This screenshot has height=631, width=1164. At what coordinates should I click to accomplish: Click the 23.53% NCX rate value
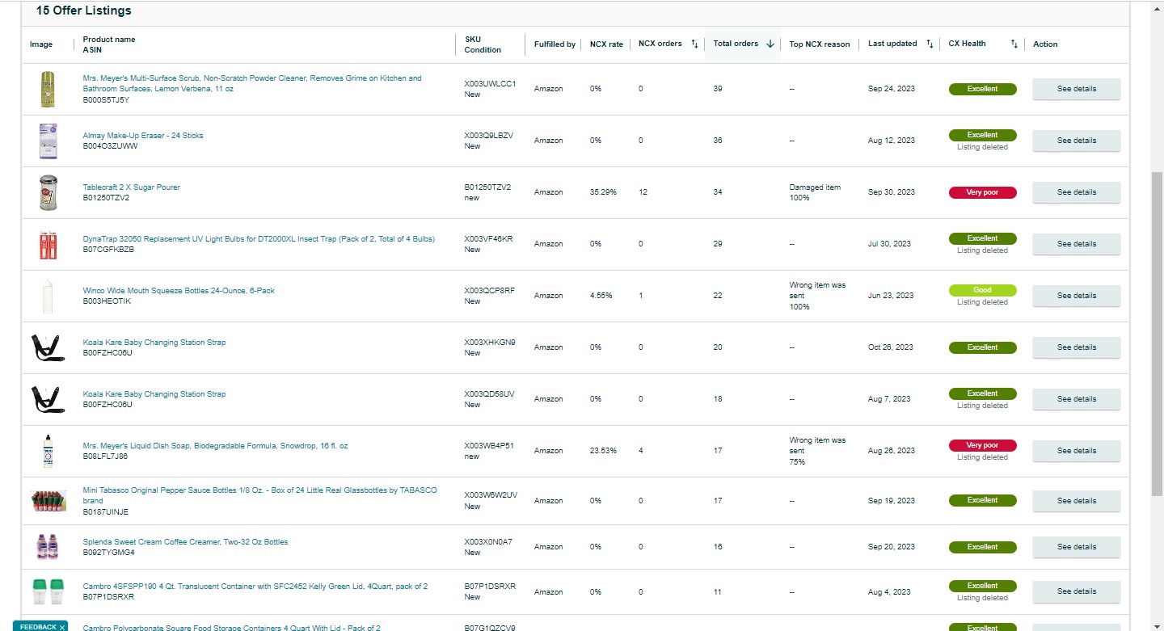pos(604,451)
